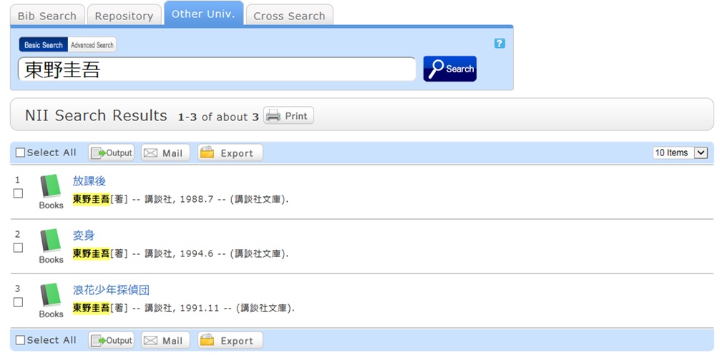Switch to the Bib Search tab
Screen dimensions: 720x363
click(47, 16)
